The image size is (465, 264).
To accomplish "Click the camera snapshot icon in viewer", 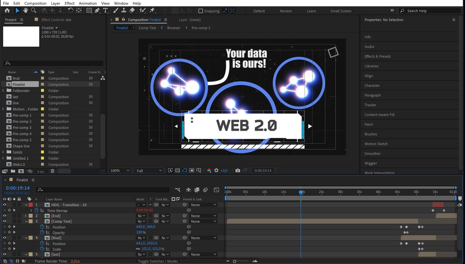I will point(237,171).
